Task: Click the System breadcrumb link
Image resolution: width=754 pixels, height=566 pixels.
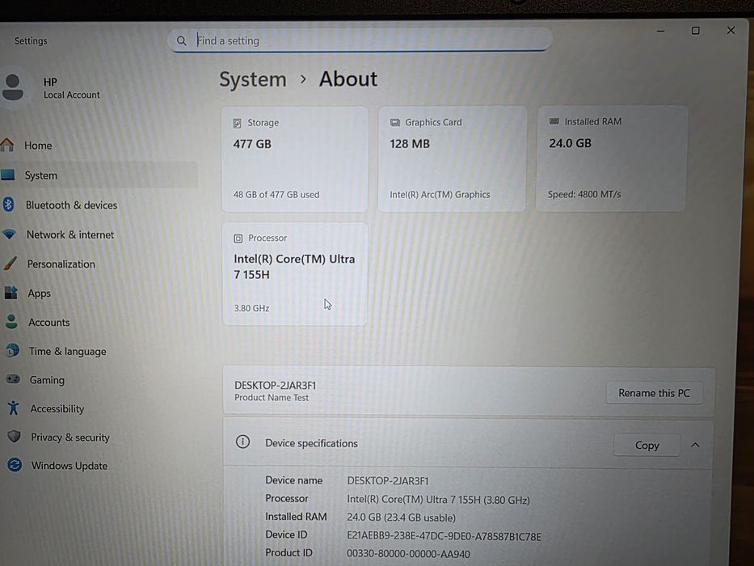Action: pyautogui.click(x=253, y=79)
